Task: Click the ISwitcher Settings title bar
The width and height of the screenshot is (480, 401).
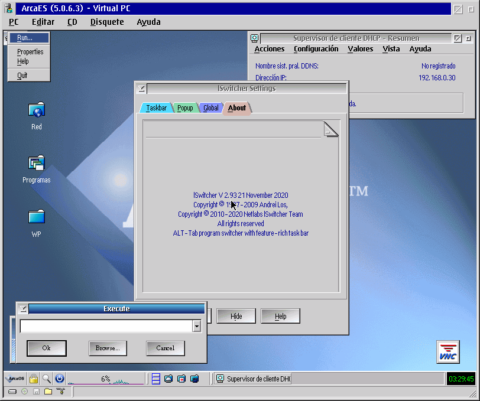Action: tap(247, 89)
